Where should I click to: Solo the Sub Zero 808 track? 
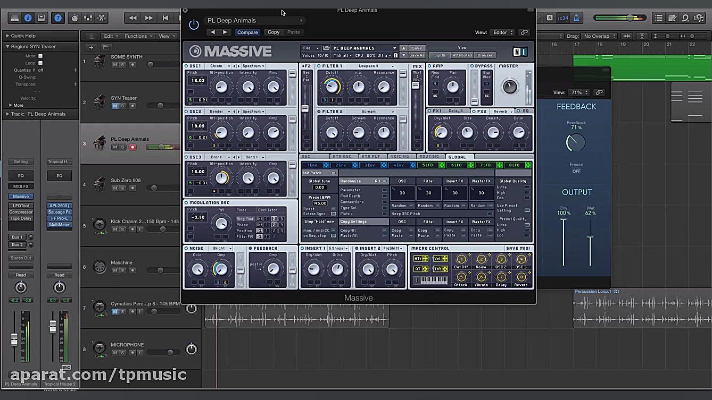click(x=122, y=188)
